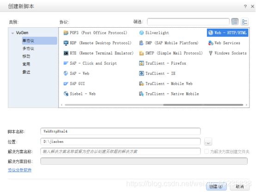
Task: Toggle 为解决方案创建文件夹 checkbox
Action: point(207,151)
